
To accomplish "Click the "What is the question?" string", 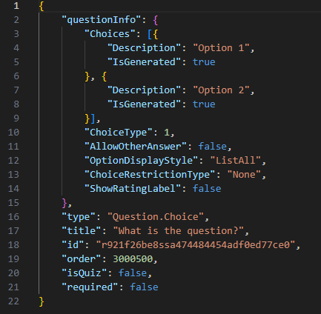I will pos(178,231).
